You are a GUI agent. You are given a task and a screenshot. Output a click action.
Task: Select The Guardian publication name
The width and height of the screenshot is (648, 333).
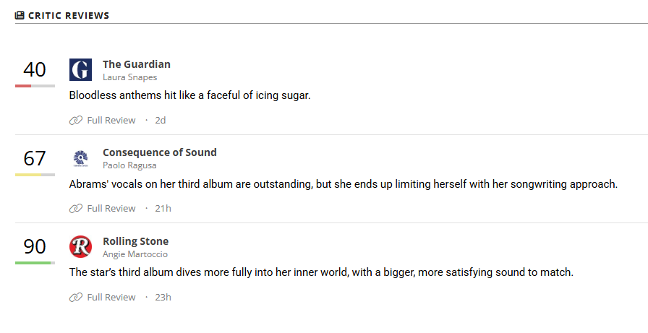pos(137,64)
